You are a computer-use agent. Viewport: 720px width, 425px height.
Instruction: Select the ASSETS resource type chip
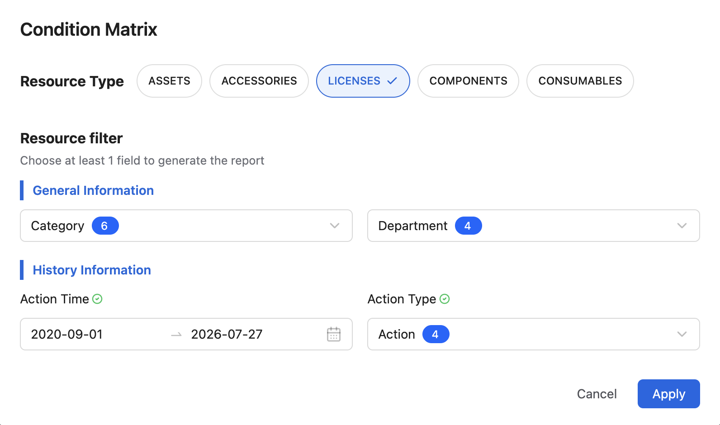coord(169,81)
